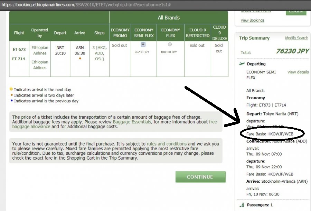Click the Cloud 9 Restricted column header
The height and width of the screenshot is (211, 311).
(197, 33)
